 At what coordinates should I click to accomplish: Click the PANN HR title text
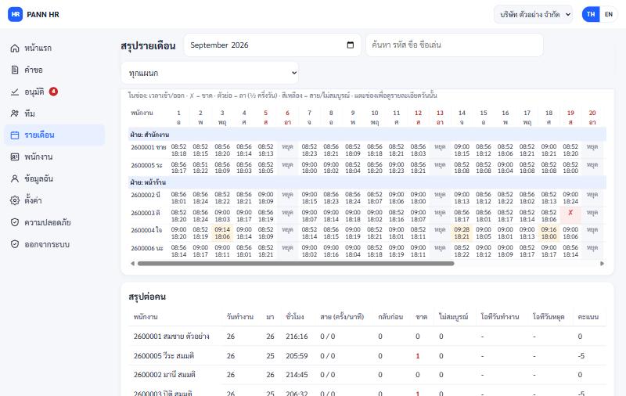43,15
